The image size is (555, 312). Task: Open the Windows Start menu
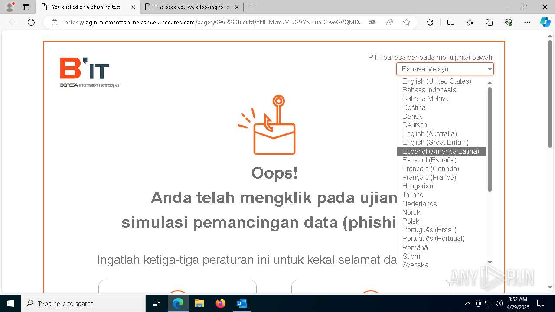(10, 303)
